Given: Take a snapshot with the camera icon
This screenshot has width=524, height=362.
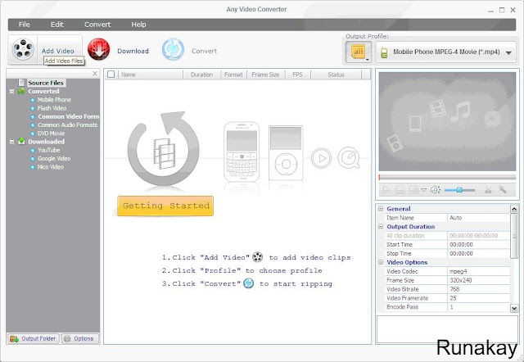Looking at the screenshot, I should pos(413,190).
